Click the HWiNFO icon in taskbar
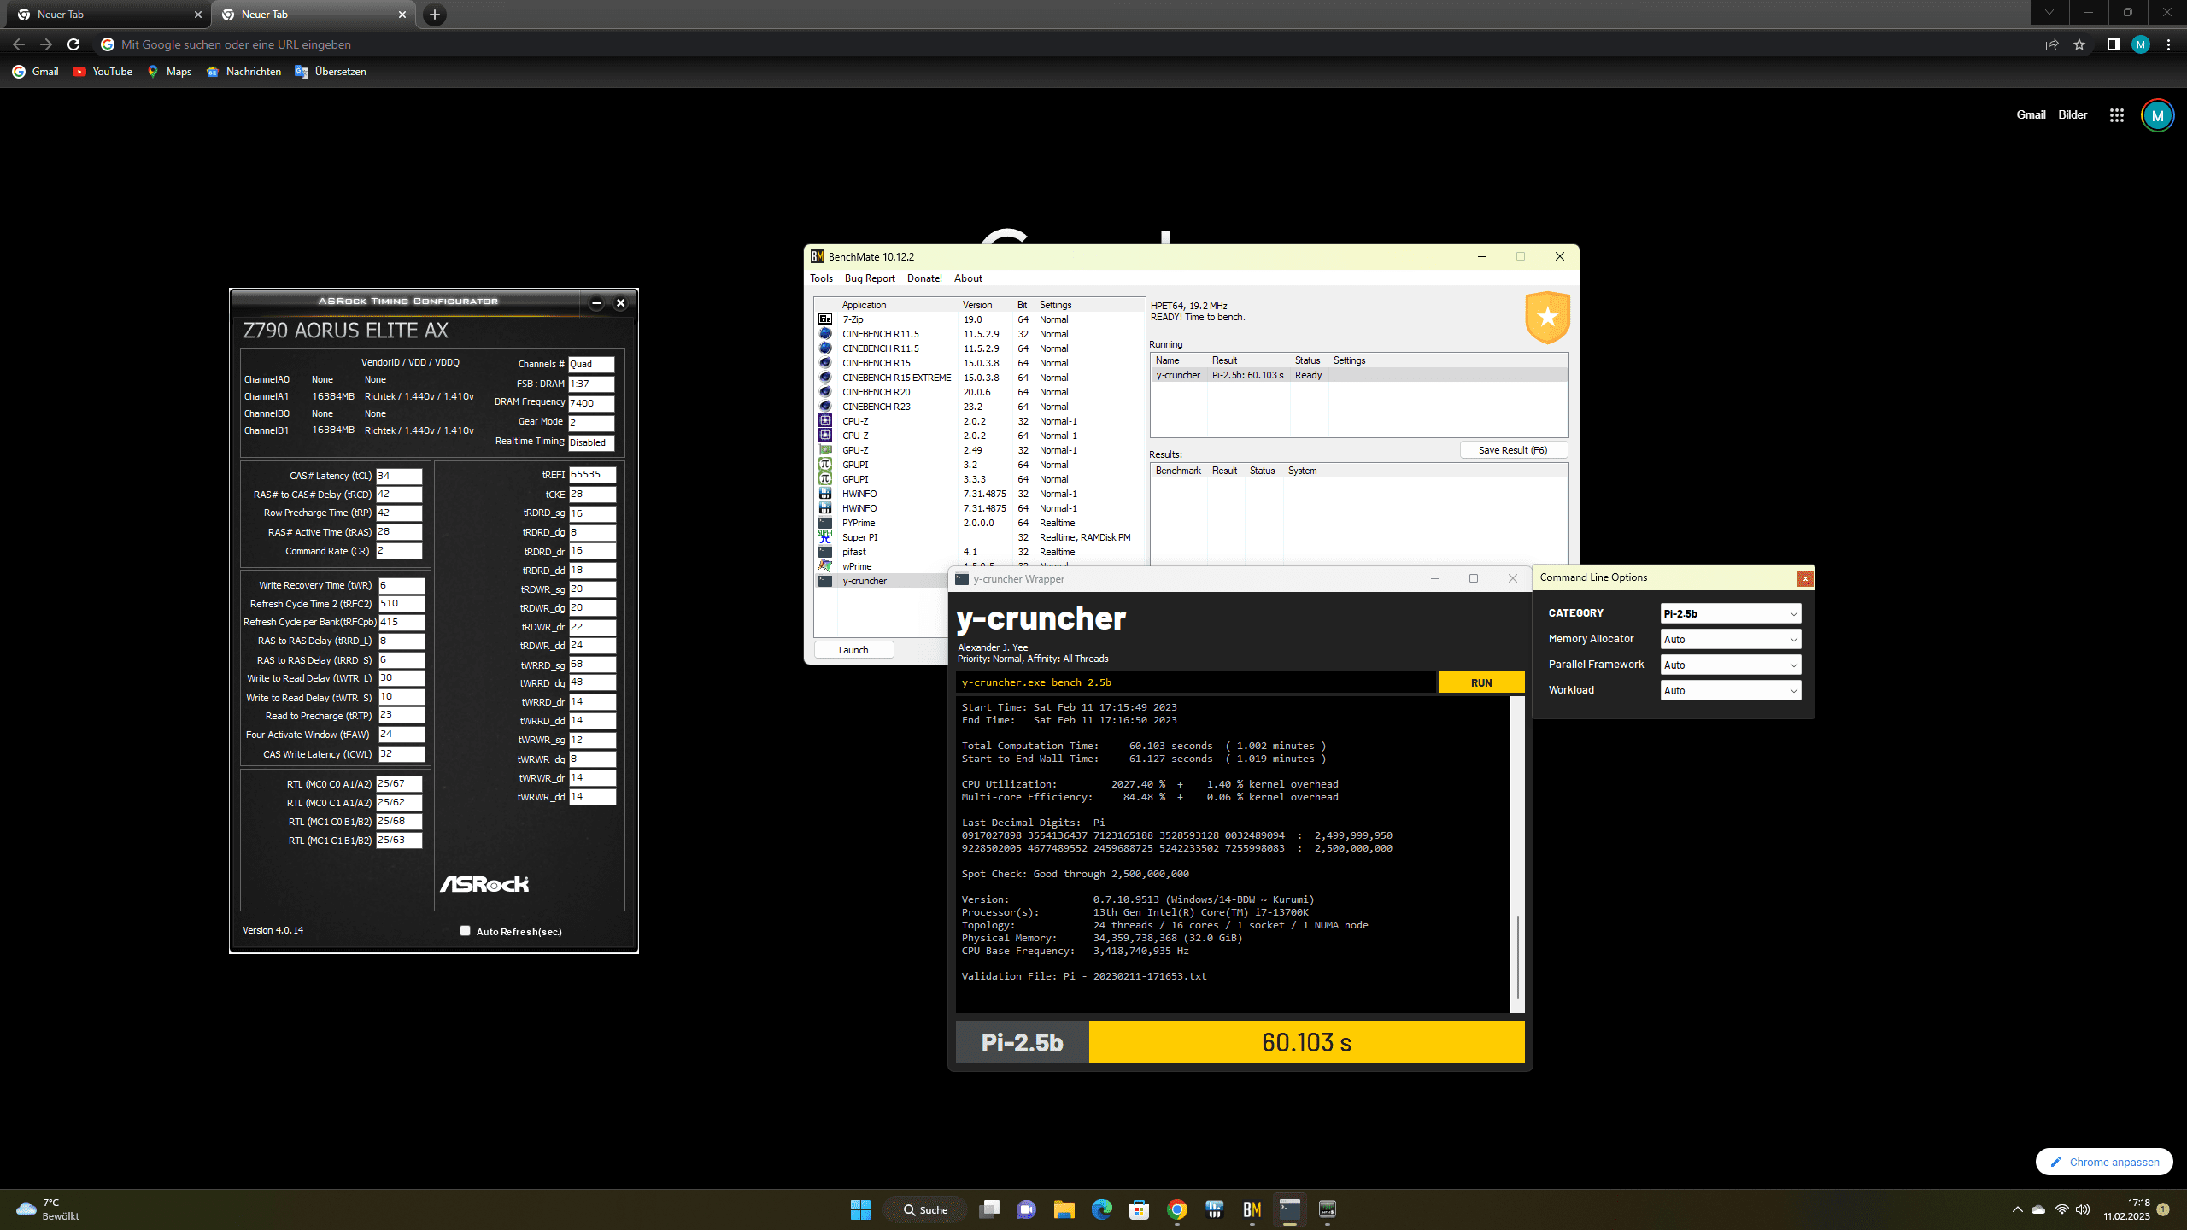Viewport: 2187px width, 1230px height. coord(1215,1209)
